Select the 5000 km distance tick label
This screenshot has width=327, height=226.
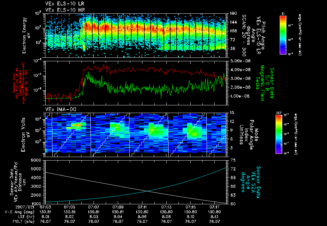[36, 169]
